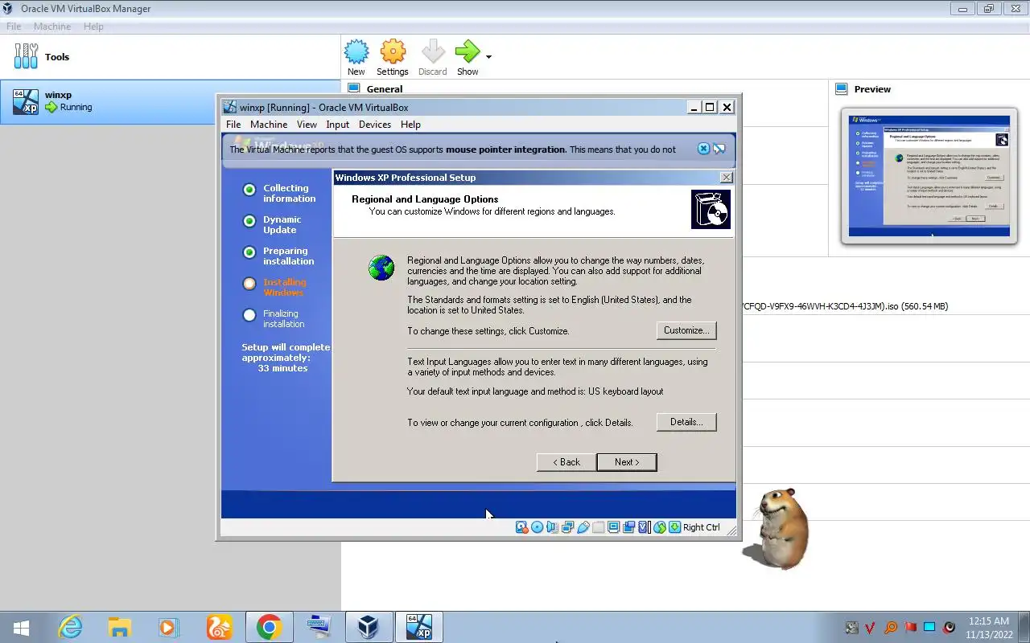Click the don't-show-again icon on the notification bar
Image resolution: width=1030 pixels, height=643 pixels.
(719, 149)
